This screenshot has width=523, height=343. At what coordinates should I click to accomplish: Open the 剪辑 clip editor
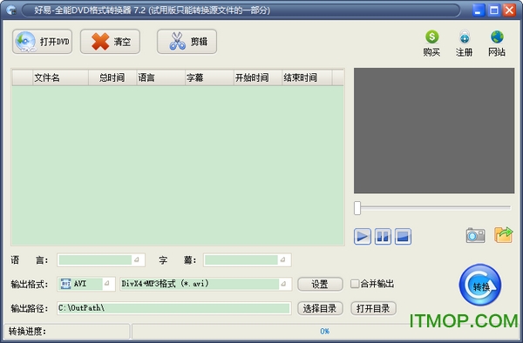[187, 42]
